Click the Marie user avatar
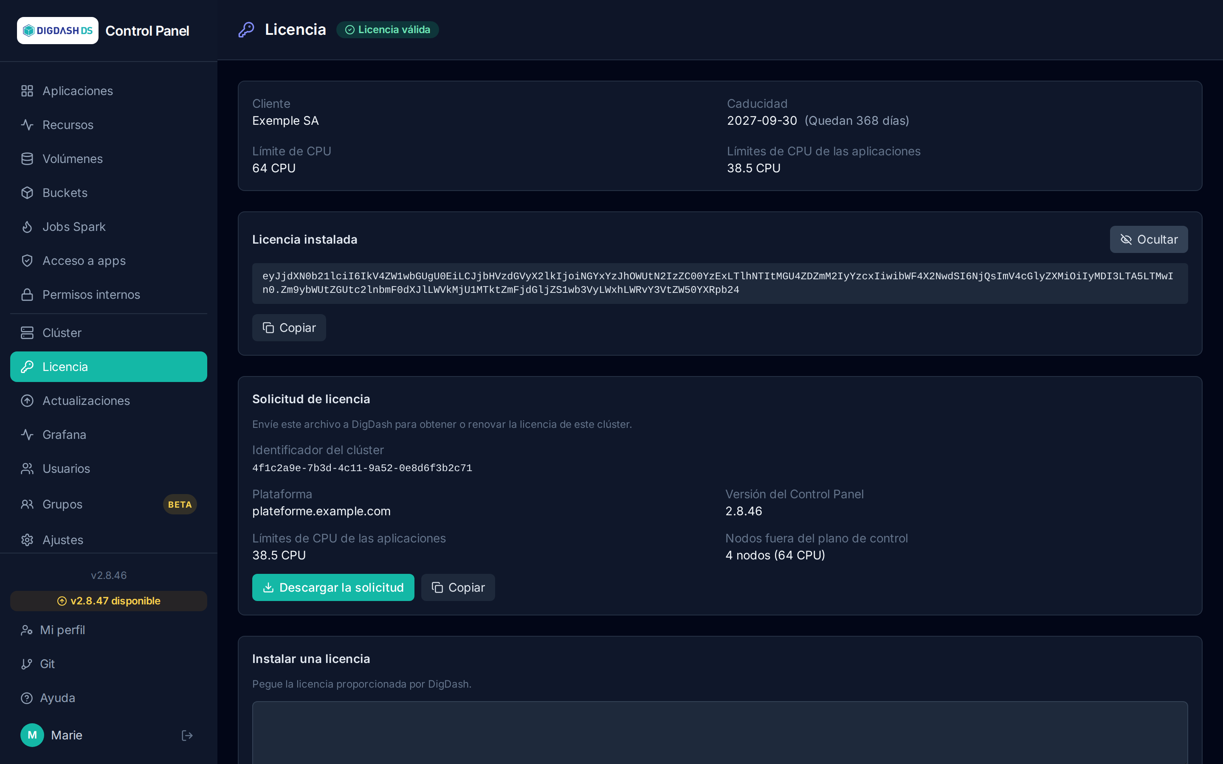Screen dimensions: 1223x764 (32, 735)
